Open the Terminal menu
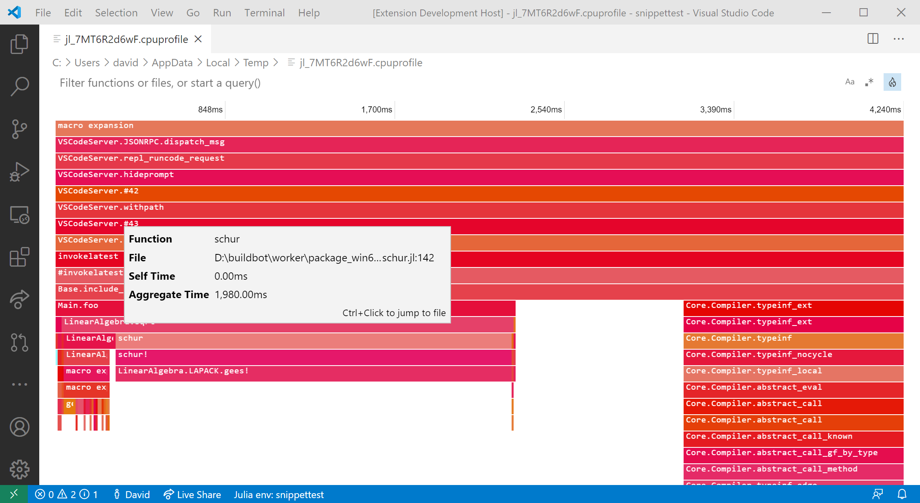The height and width of the screenshot is (503, 920). click(x=264, y=13)
